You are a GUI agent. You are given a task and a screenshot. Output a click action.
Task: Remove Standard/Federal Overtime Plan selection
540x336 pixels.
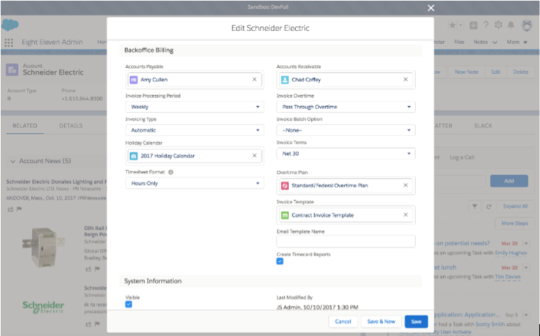pyautogui.click(x=405, y=185)
